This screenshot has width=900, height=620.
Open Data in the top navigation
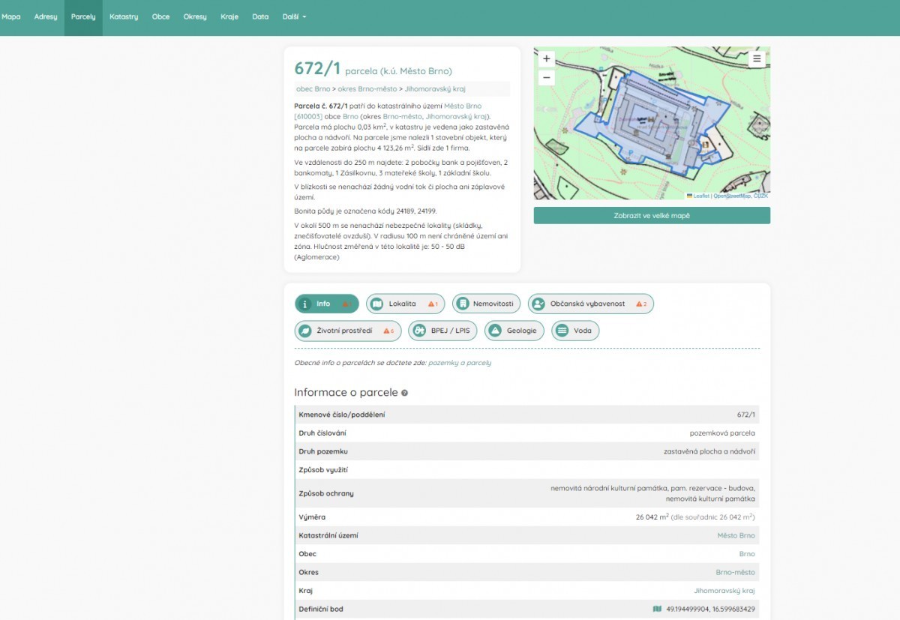pyautogui.click(x=260, y=16)
